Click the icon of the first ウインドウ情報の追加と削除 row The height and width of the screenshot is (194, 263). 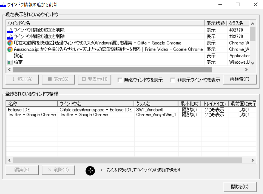[x=10, y=30]
